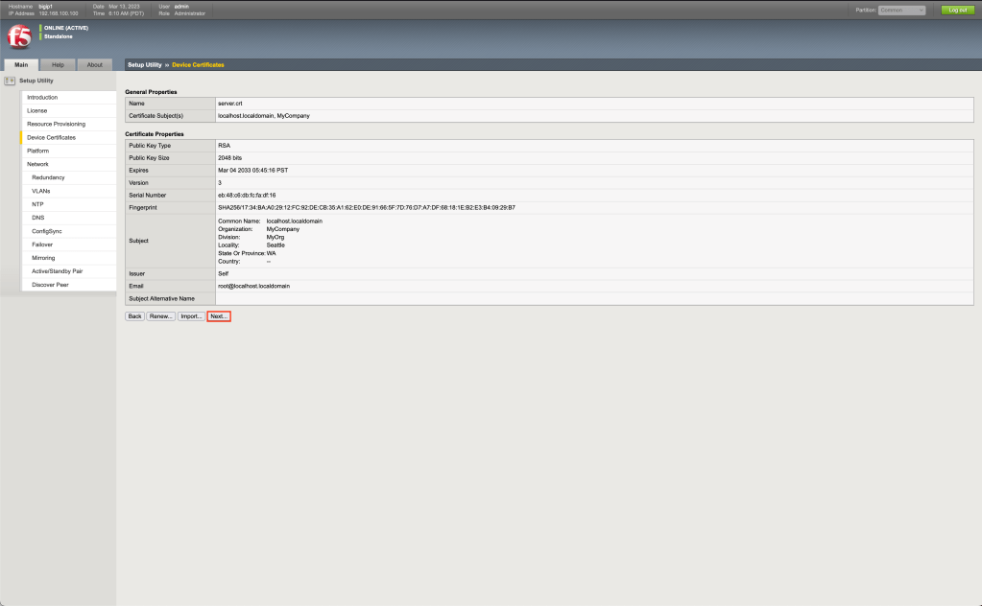Click Setup Utility breadcrumb link
Image resolution: width=982 pixels, height=606 pixels.
(145, 64)
